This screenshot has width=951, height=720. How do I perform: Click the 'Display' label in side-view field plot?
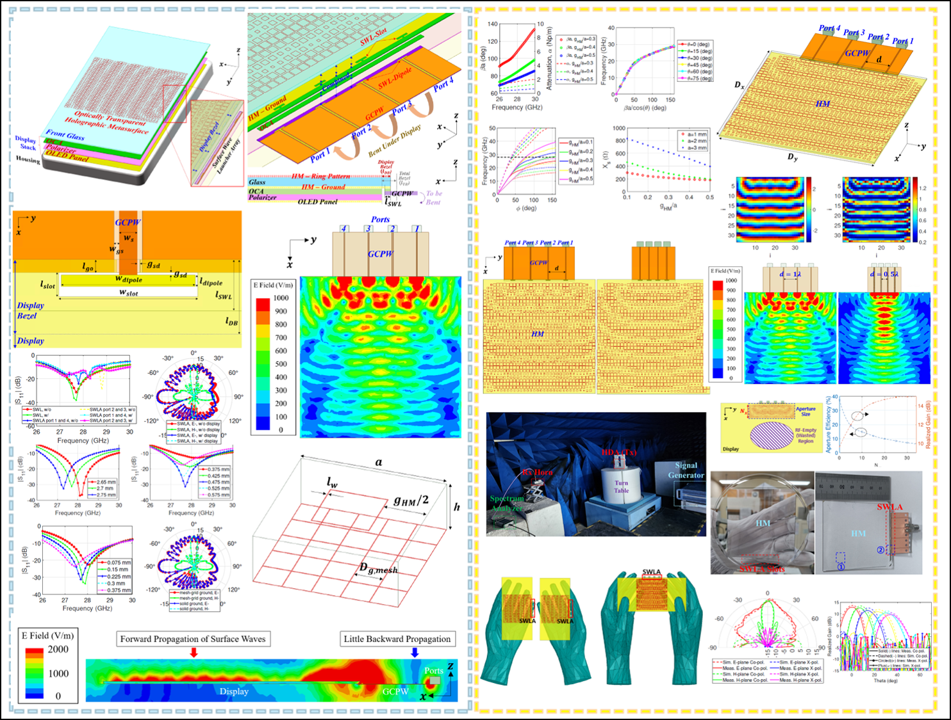point(234,691)
